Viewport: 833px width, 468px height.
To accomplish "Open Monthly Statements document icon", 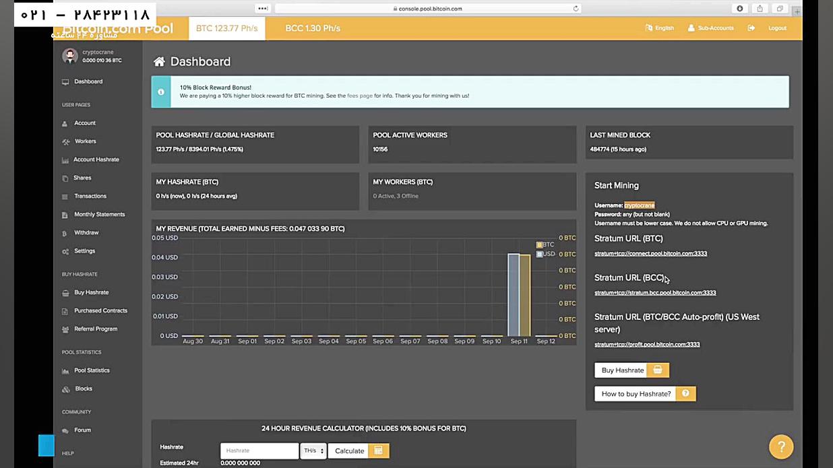I will tap(65, 215).
